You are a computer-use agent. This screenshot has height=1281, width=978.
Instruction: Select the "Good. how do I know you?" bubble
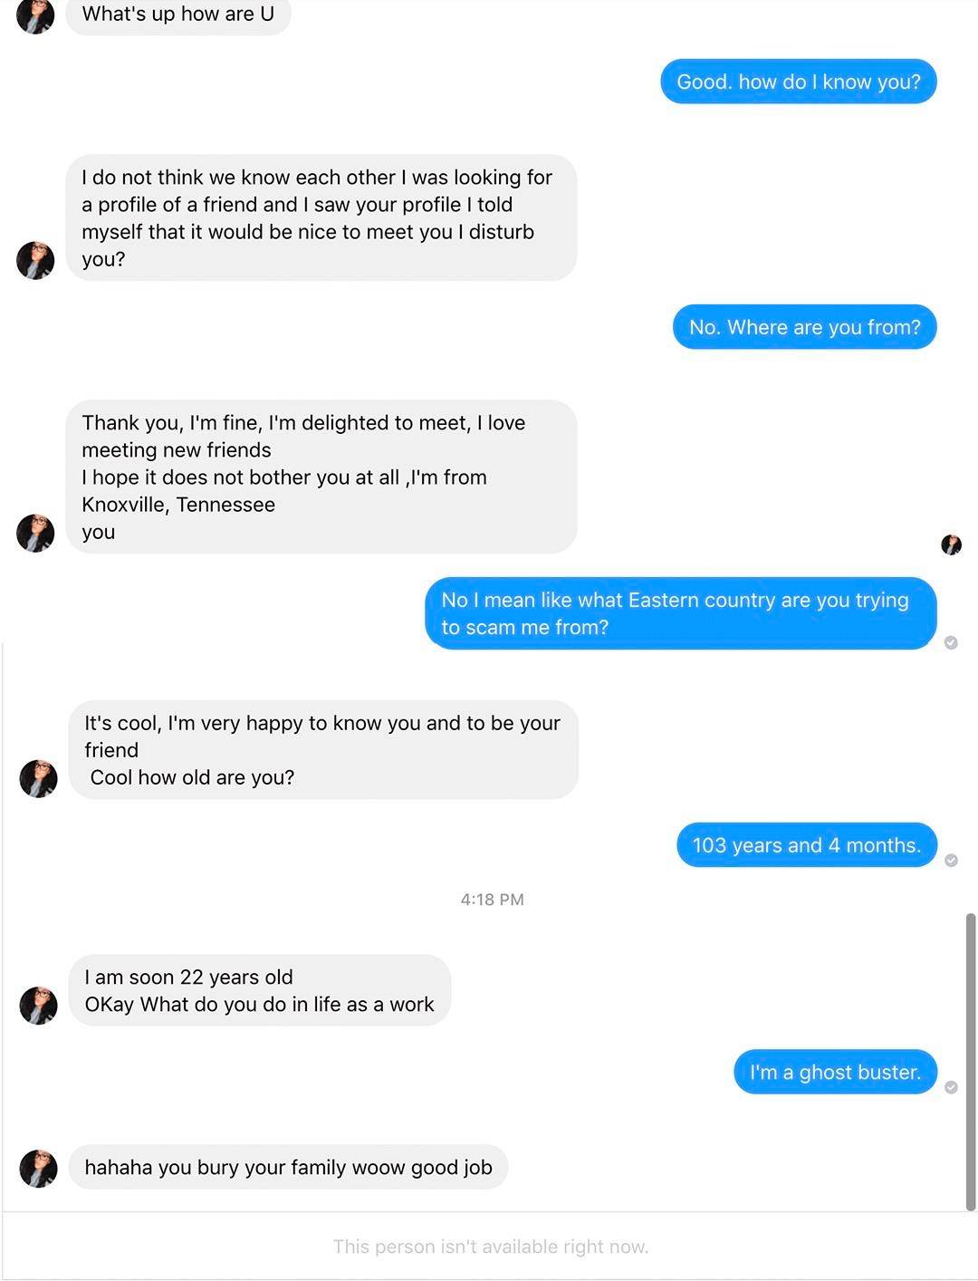(x=798, y=82)
